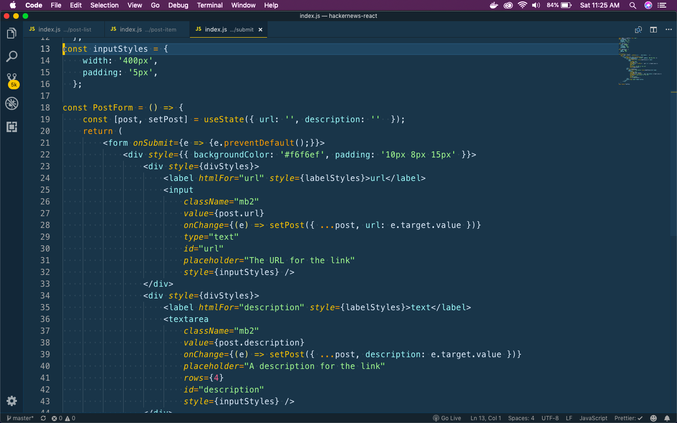
Task: Open the Notification Center list icon
Action: [x=662, y=5]
